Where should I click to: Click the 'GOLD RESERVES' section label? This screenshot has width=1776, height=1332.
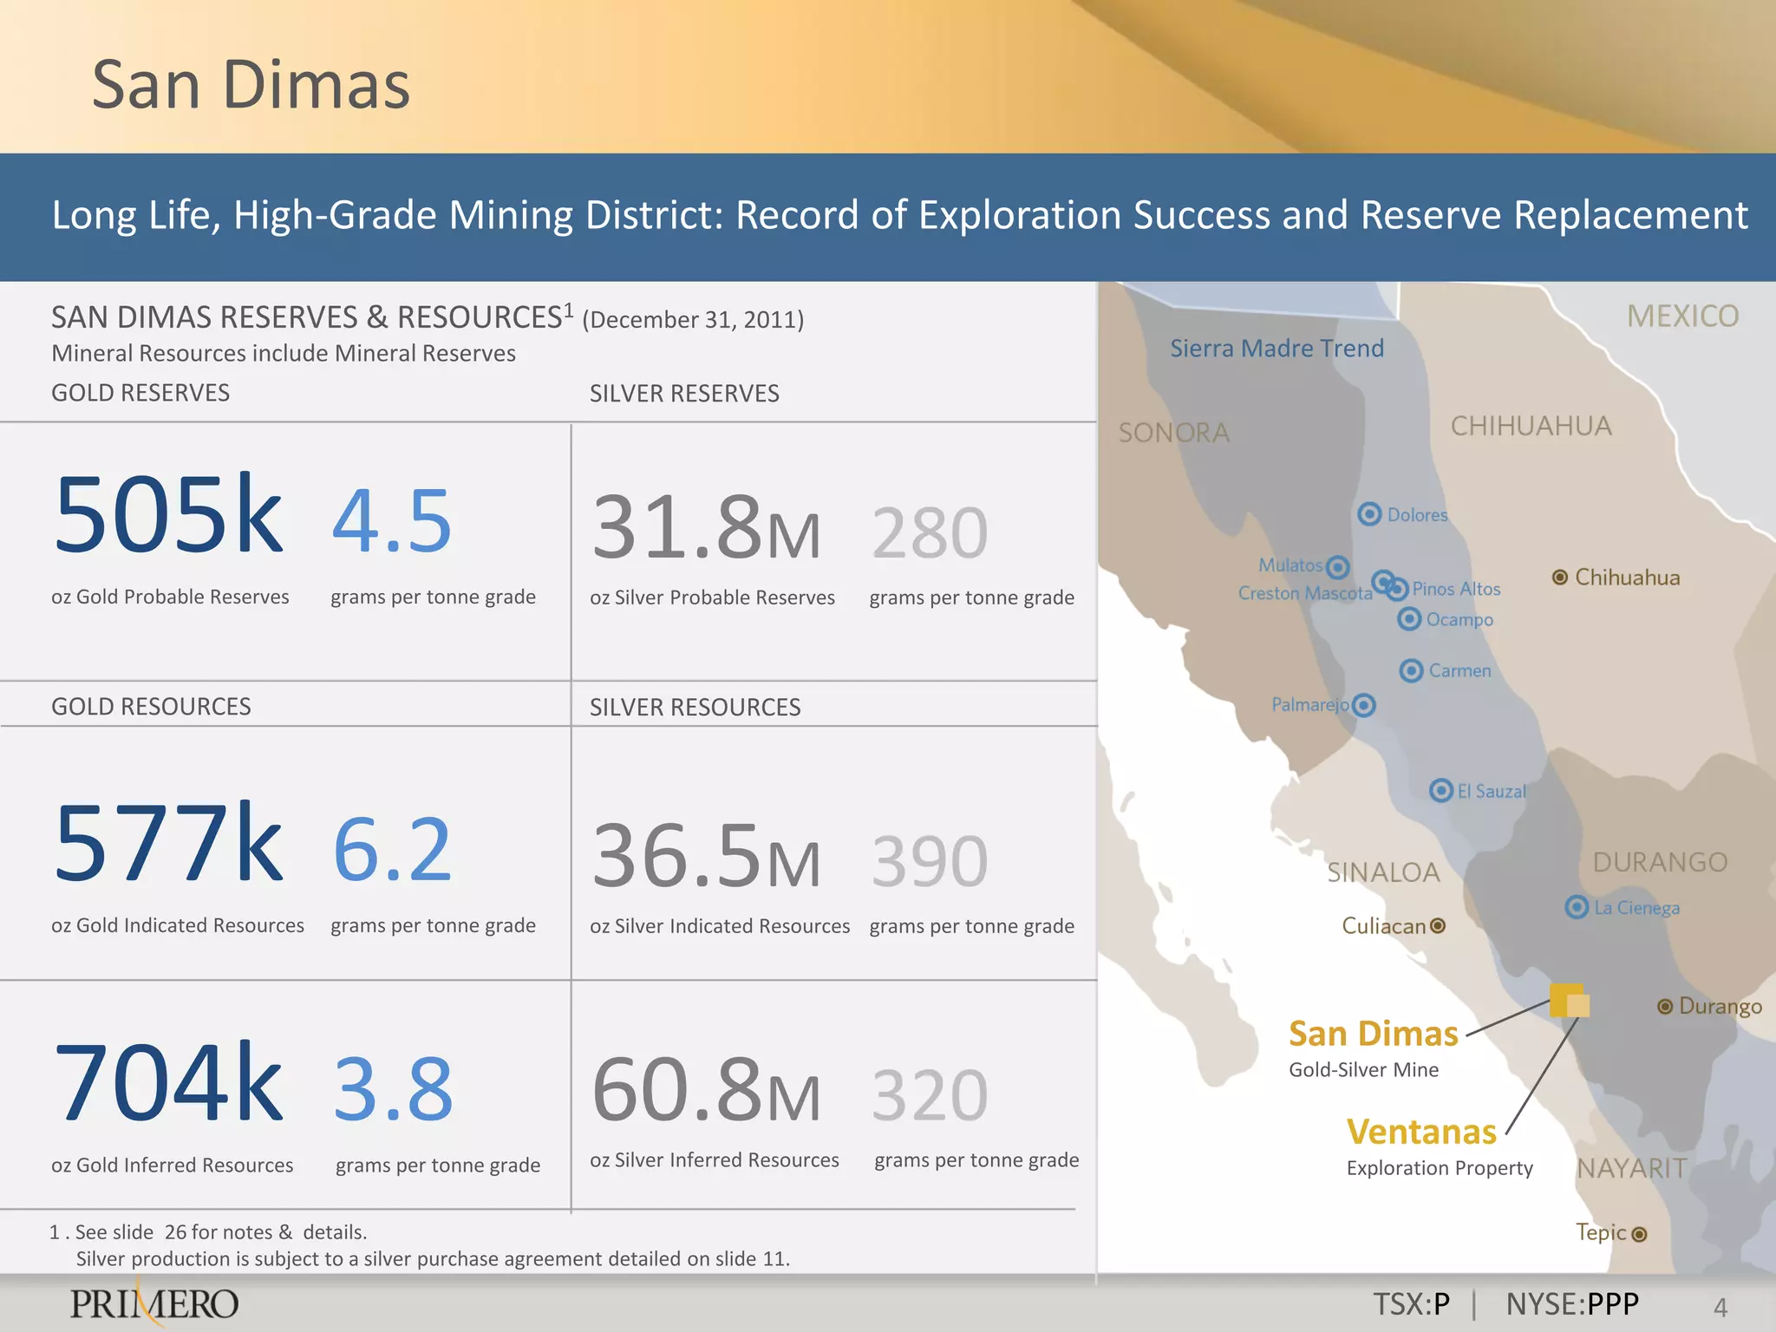pyautogui.click(x=140, y=393)
